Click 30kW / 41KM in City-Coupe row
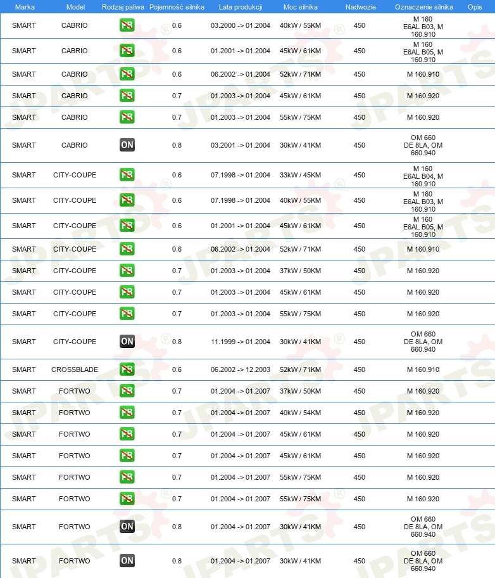 pos(300,342)
